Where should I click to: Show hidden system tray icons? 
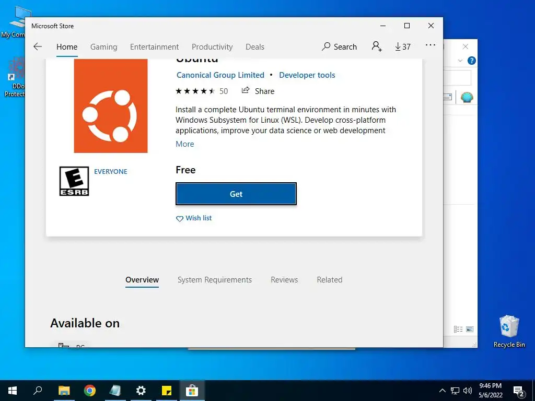(442, 391)
